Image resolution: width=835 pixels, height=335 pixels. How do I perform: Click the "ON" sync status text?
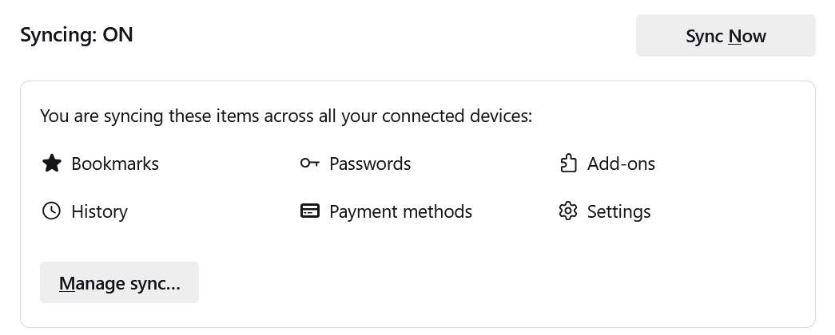pyautogui.click(x=117, y=35)
